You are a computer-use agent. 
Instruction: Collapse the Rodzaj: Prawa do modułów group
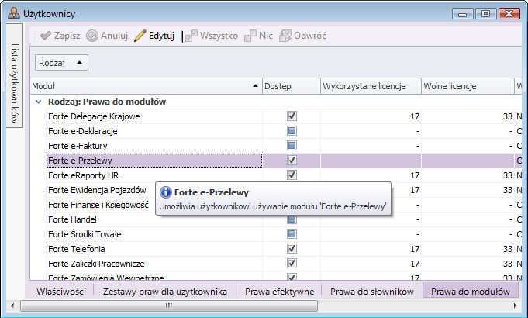(39, 102)
